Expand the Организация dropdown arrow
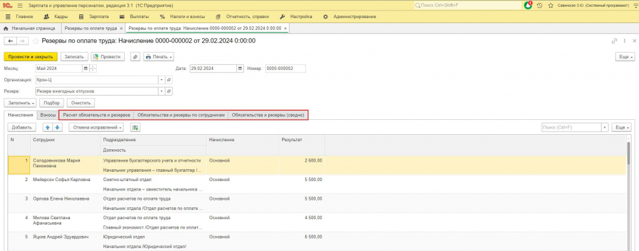Viewport: 639px width, 251px height. click(x=162, y=80)
